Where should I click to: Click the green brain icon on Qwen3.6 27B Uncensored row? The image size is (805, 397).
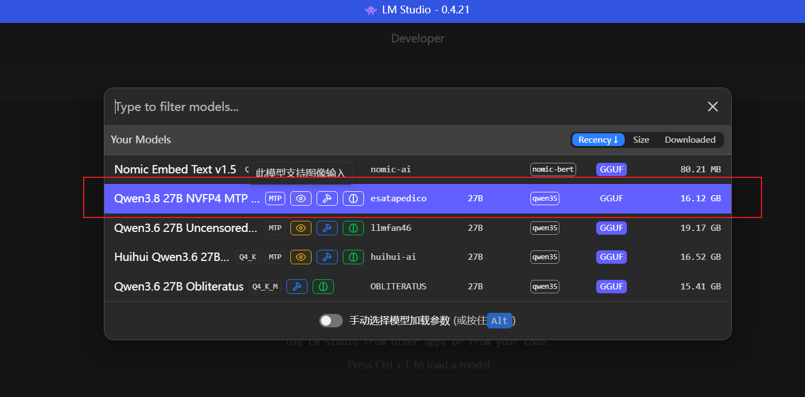tap(353, 227)
